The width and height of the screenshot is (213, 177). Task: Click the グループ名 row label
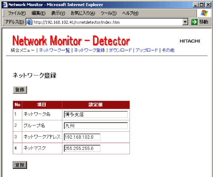(34, 125)
